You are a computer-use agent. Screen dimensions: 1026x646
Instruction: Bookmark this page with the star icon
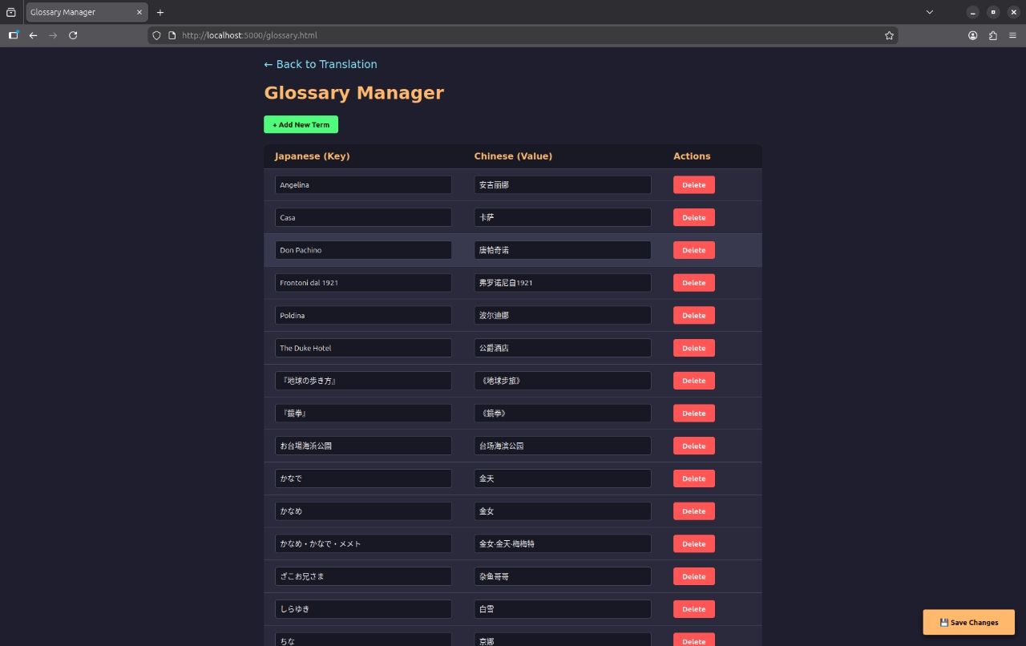click(889, 35)
